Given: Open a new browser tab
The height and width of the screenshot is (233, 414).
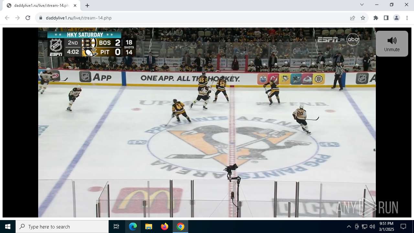Looking at the screenshot, I should (x=87, y=6).
